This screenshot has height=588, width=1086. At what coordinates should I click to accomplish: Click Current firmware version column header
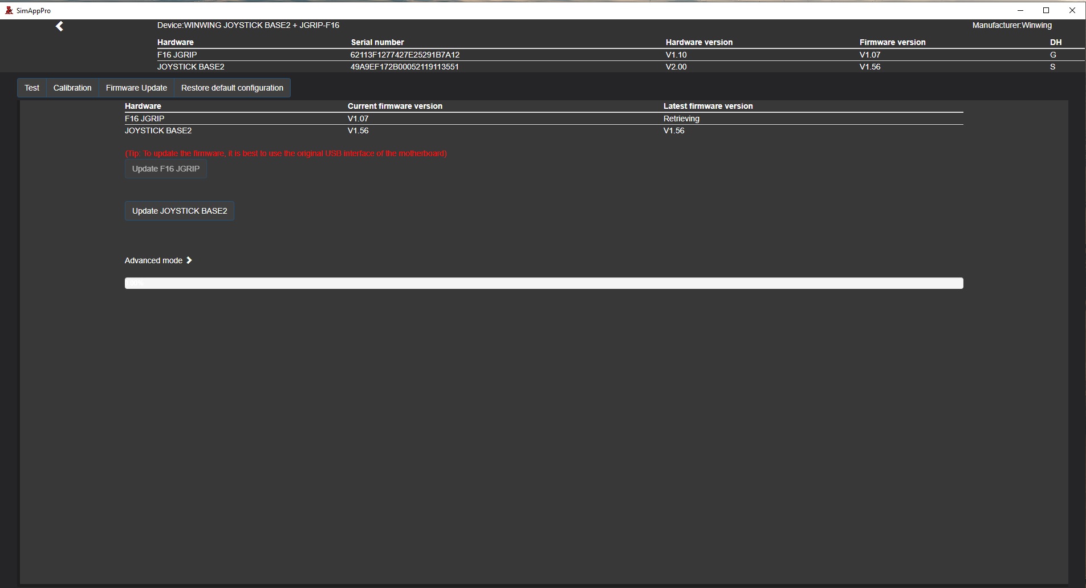[395, 106]
